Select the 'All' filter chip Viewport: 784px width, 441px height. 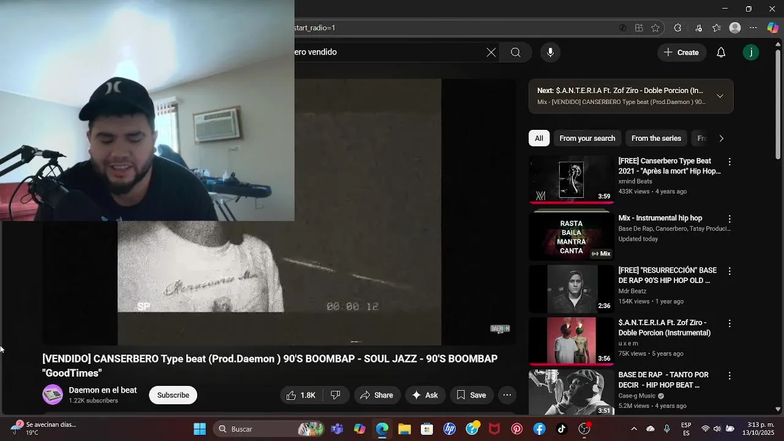click(539, 138)
